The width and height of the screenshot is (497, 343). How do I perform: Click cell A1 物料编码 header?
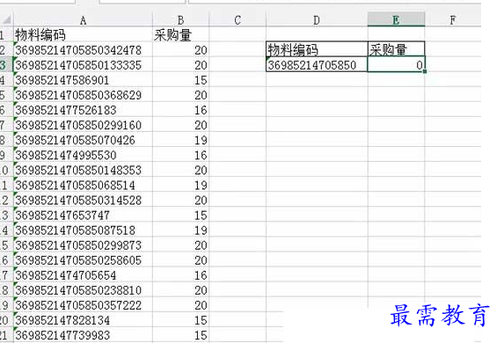(x=83, y=34)
